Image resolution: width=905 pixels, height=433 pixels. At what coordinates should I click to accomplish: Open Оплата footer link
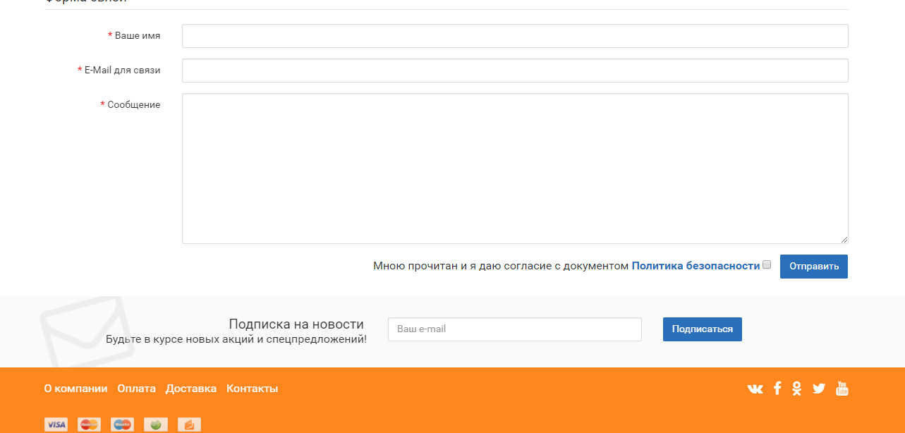[137, 389]
